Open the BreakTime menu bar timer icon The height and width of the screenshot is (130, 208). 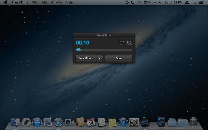127,2
